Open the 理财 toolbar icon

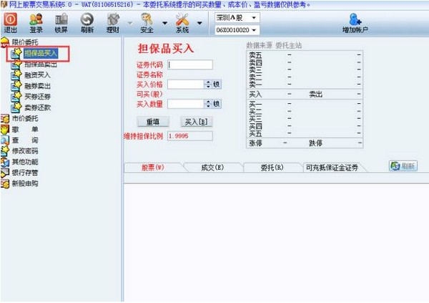(113, 23)
